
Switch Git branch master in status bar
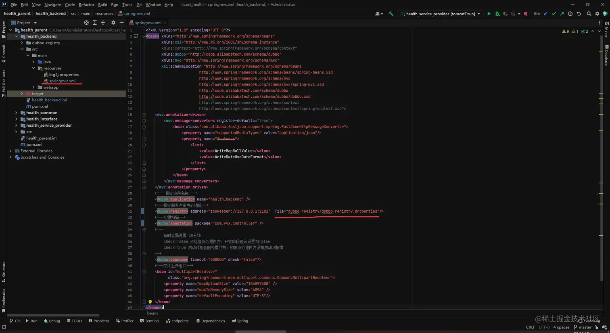click(583, 327)
